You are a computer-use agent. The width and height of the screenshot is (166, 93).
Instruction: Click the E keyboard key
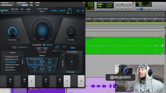click(x=32, y=81)
